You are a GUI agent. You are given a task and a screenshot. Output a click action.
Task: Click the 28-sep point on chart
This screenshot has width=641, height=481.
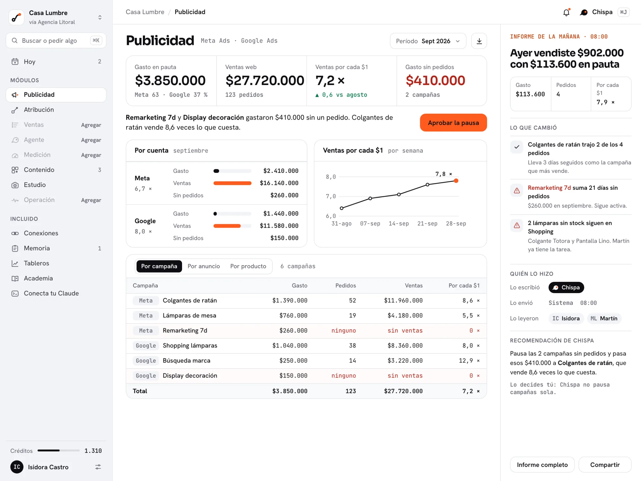pos(456,181)
